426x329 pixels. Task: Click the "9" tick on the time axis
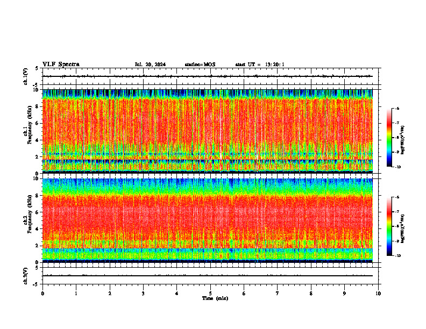344,294
